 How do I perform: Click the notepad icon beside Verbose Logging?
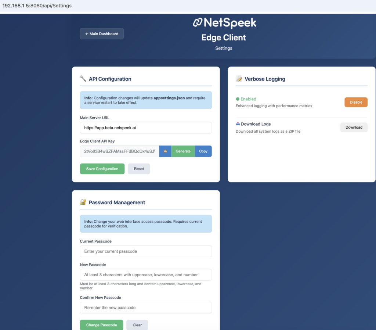click(x=239, y=79)
